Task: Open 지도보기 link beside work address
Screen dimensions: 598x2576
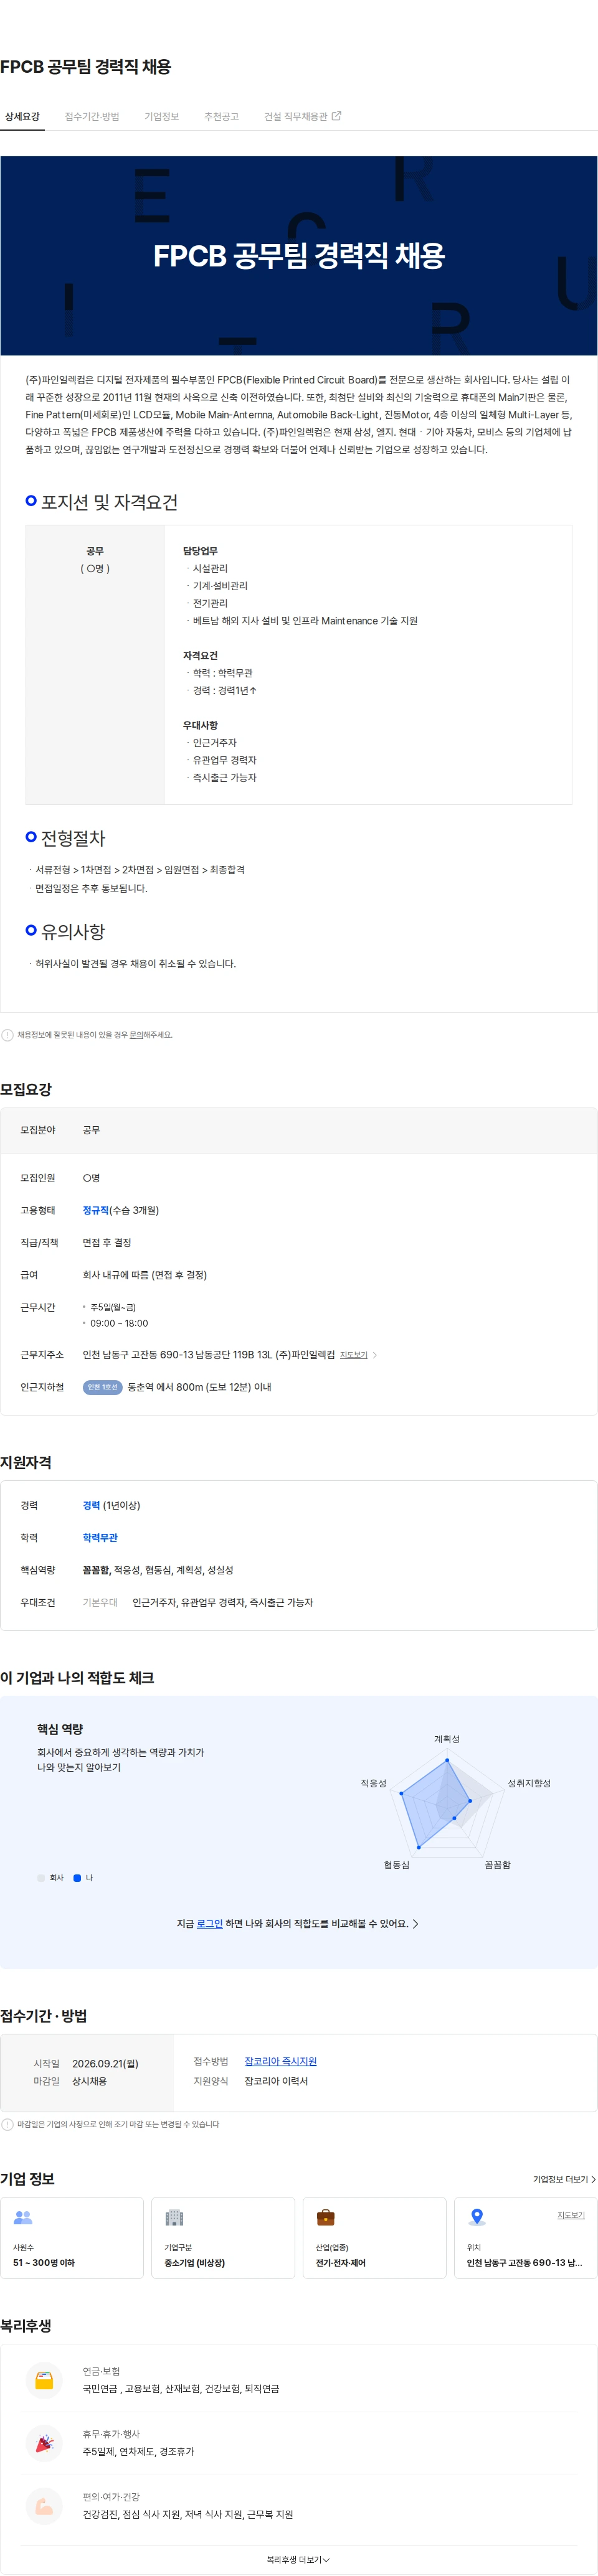Action: (353, 1355)
